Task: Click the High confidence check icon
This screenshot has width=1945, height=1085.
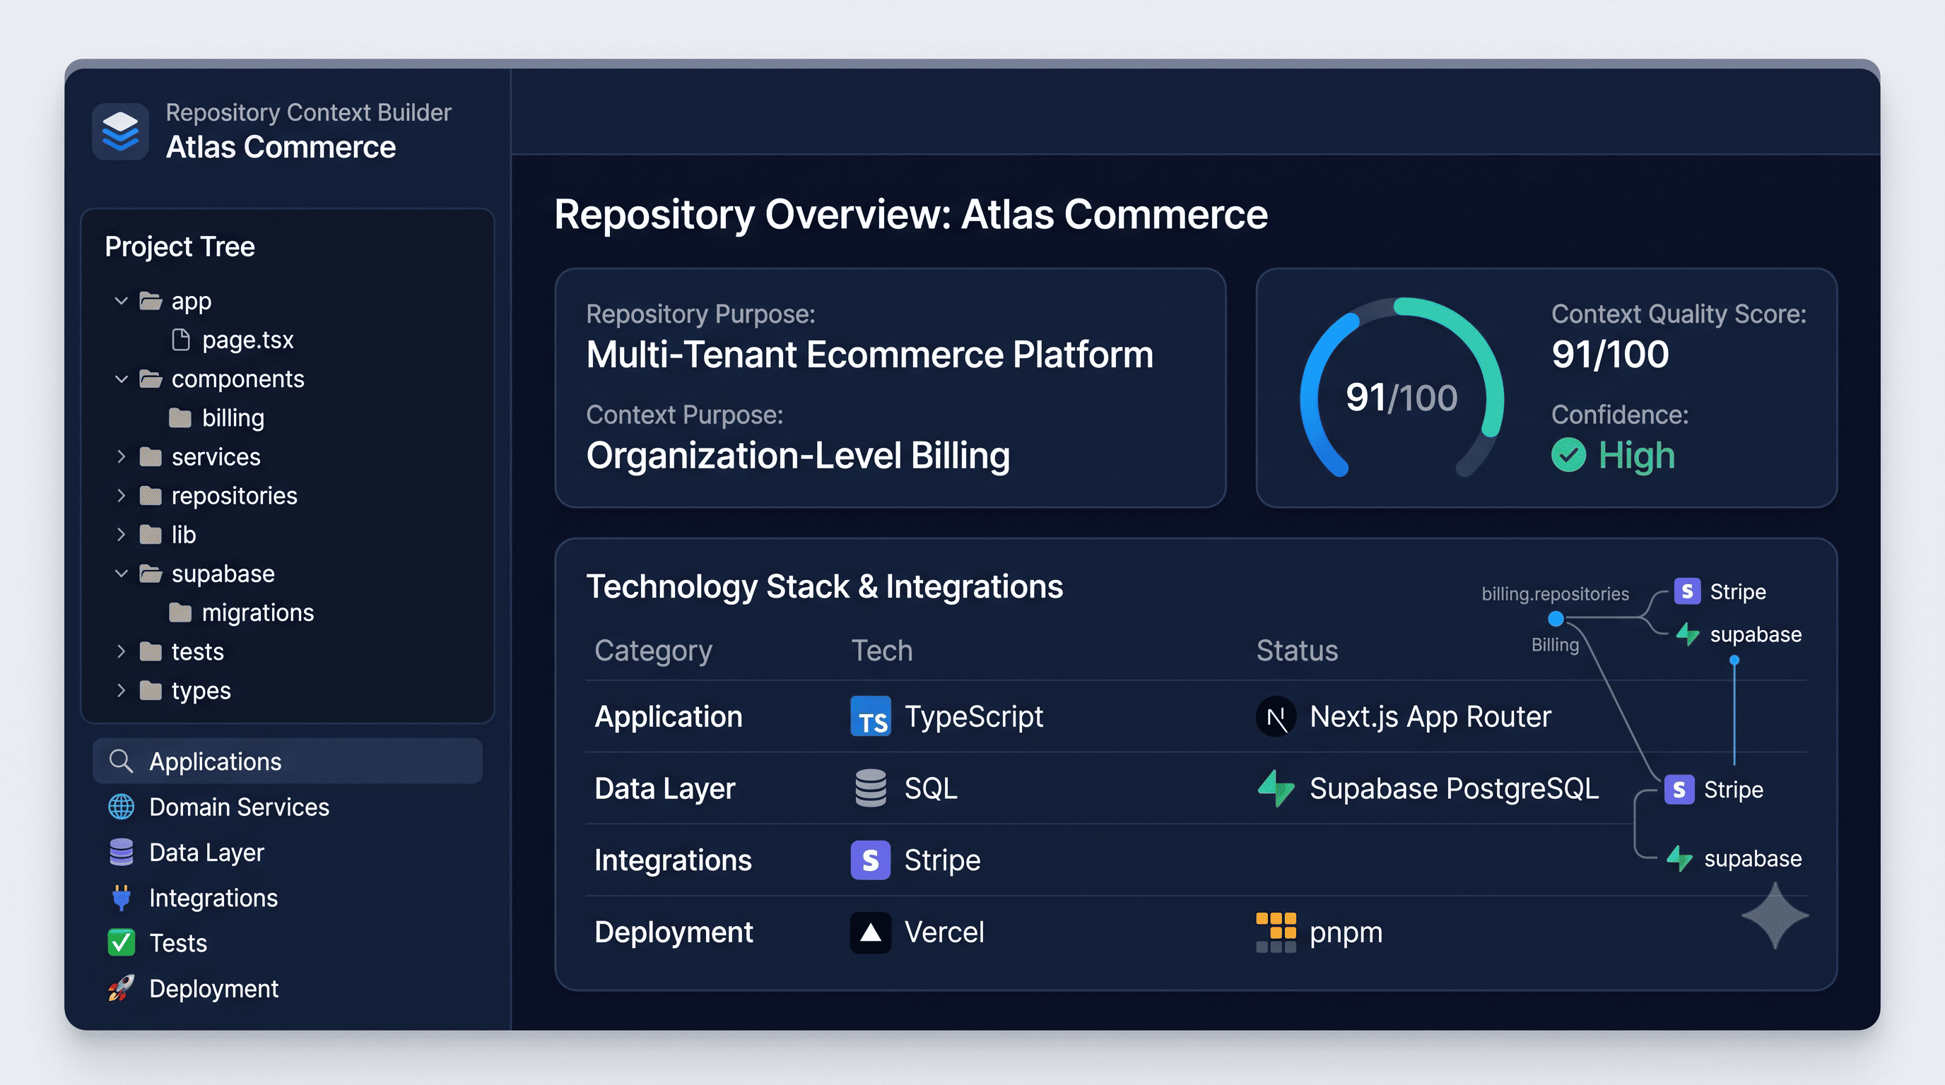Action: tap(1568, 455)
